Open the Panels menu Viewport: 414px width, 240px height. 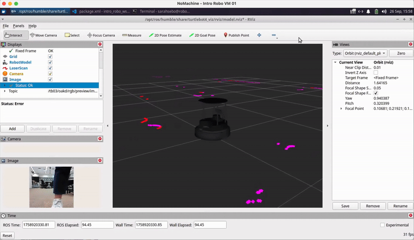pos(19,26)
